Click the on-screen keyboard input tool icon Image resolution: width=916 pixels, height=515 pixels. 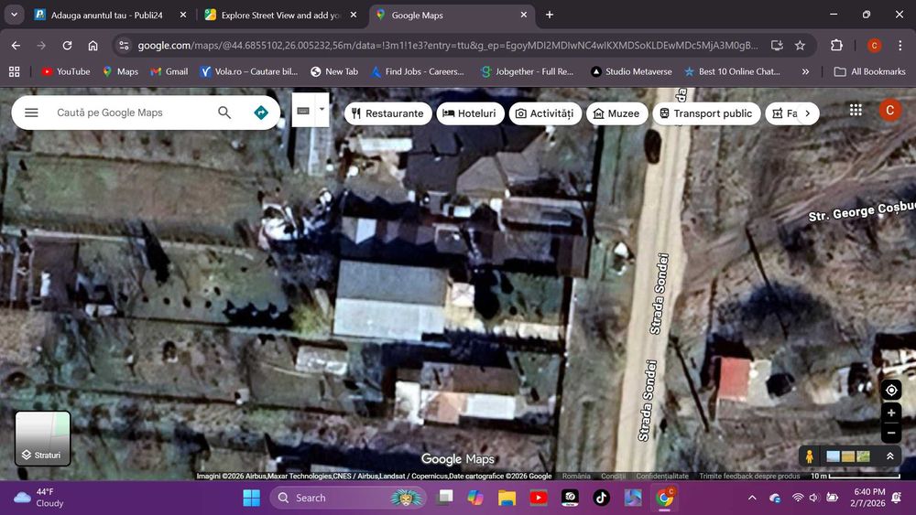click(302, 111)
